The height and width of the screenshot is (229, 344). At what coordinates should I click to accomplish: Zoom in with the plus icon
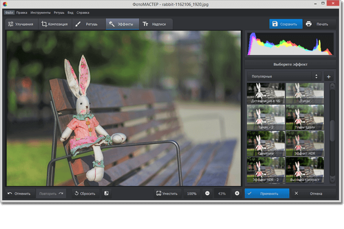(x=237, y=193)
